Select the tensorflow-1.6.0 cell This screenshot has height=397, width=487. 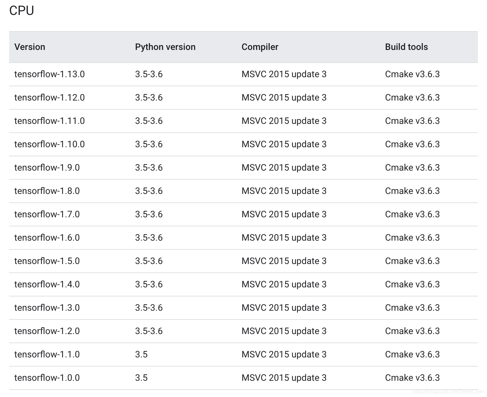(x=47, y=238)
